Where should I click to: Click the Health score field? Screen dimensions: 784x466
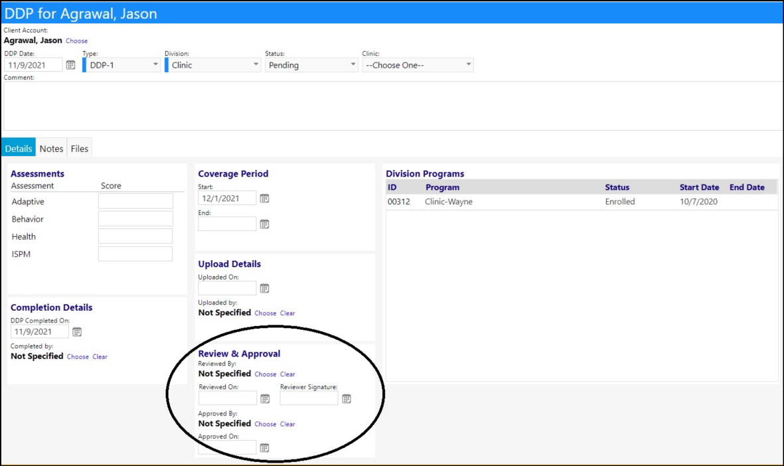[x=135, y=236]
